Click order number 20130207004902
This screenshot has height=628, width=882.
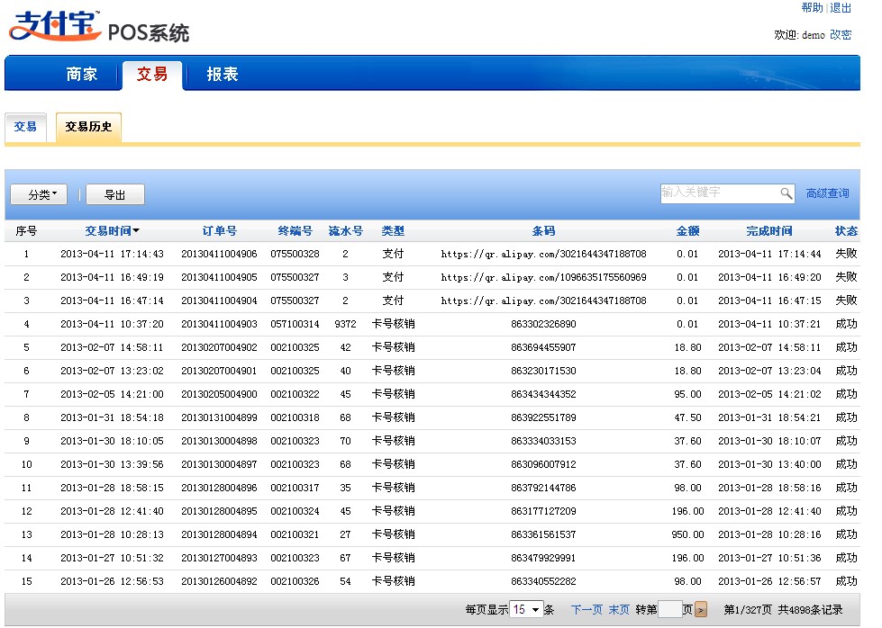click(x=219, y=347)
